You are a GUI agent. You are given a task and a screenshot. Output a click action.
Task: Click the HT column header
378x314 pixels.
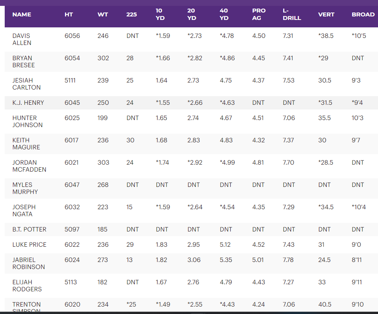tap(69, 14)
